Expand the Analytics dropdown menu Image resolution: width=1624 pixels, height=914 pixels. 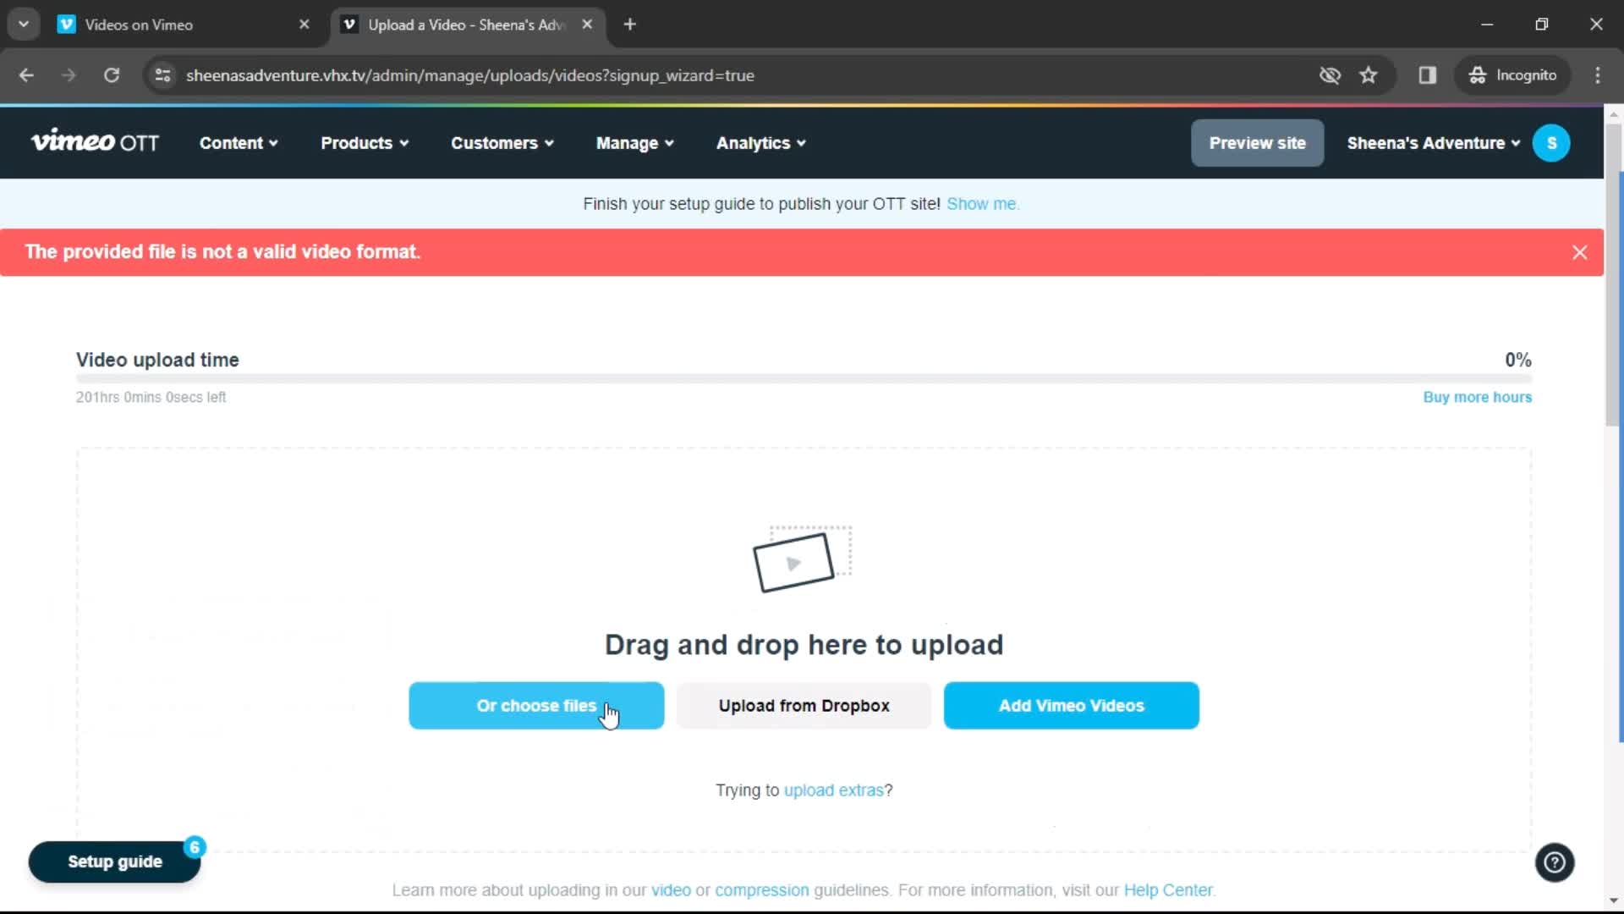[762, 143]
